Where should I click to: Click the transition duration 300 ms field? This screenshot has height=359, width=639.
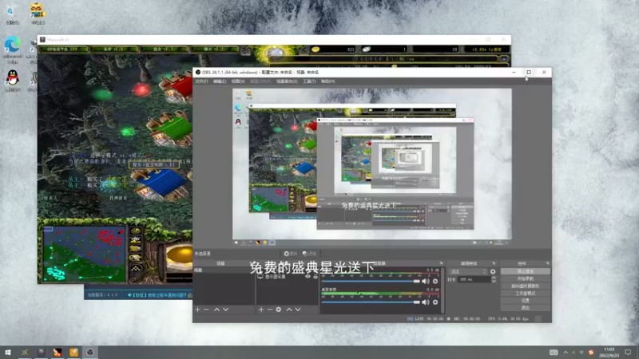click(474, 280)
